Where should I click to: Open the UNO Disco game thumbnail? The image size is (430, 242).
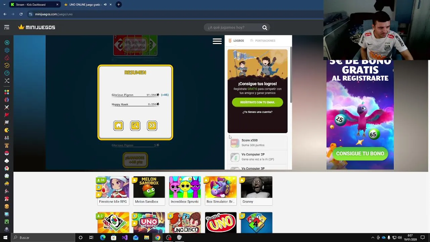pyautogui.click(x=185, y=222)
